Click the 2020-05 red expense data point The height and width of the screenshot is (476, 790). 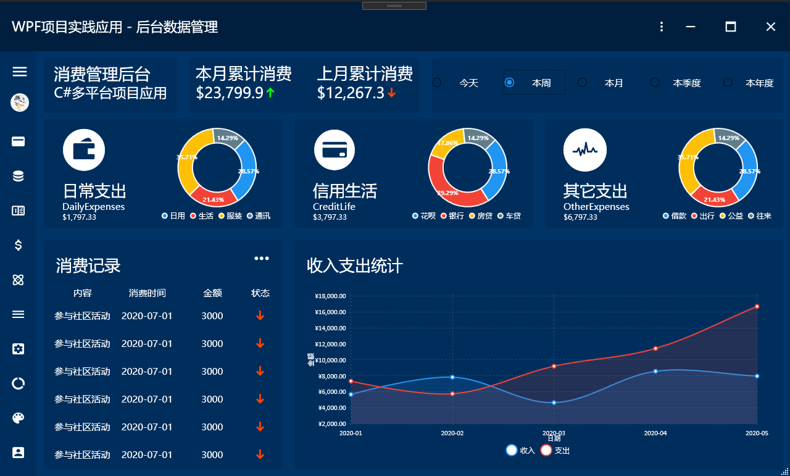tap(757, 306)
